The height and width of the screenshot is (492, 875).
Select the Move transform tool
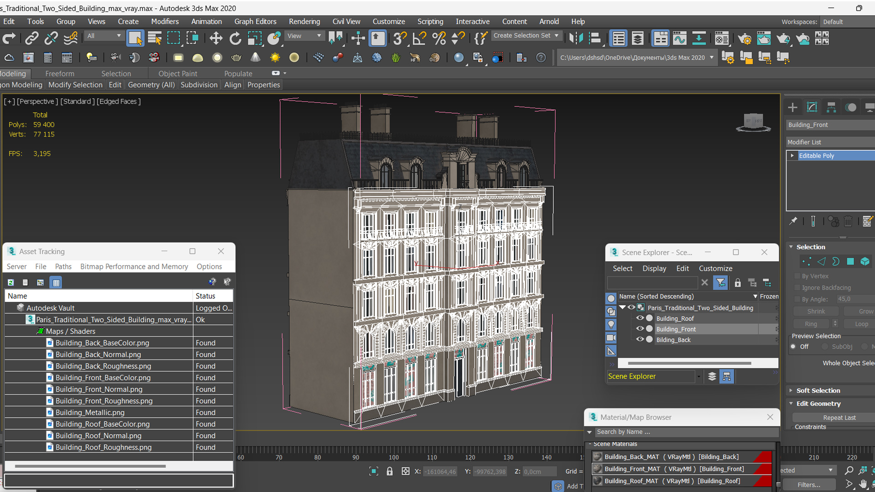pos(216,38)
